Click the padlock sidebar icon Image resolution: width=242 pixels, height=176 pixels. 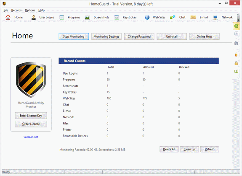(236, 63)
